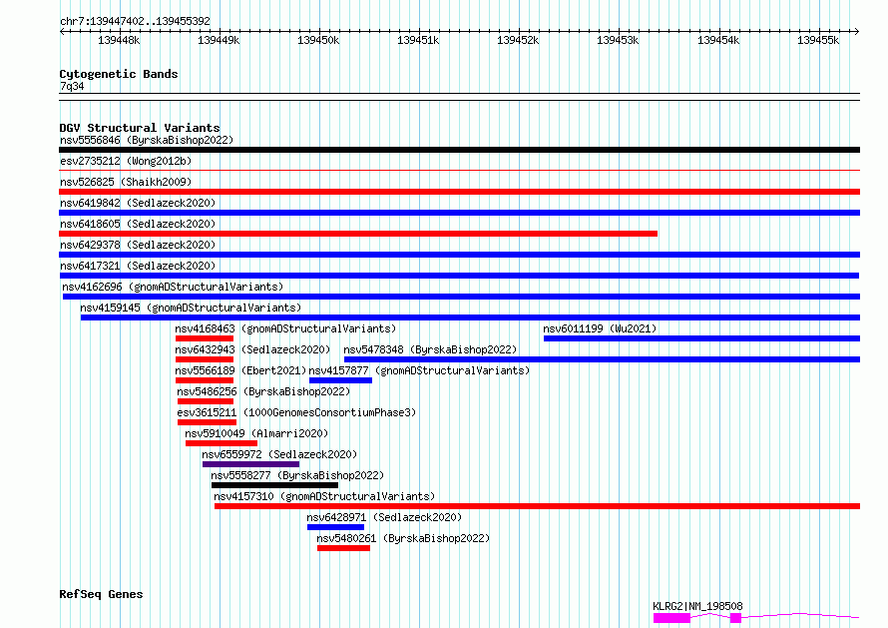The height and width of the screenshot is (628, 888).
Task: Select the 7q34 cytogenetic band label
Action: (x=72, y=87)
